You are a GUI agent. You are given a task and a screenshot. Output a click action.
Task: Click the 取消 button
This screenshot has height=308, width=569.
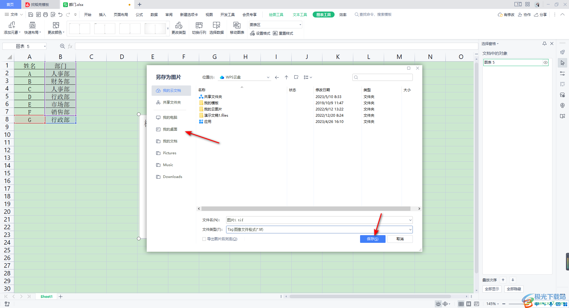[x=400, y=239]
